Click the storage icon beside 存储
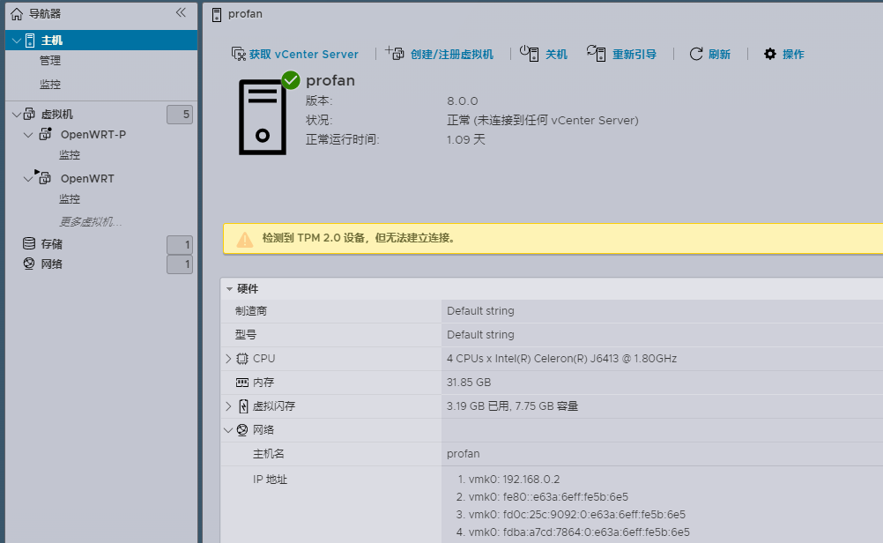Screen dimensions: 883x543 pyautogui.click(x=29, y=243)
